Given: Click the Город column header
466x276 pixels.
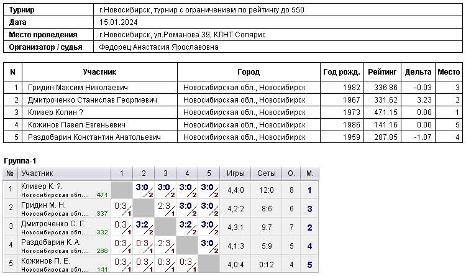Looking at the screenshot, I should [249, 72].
